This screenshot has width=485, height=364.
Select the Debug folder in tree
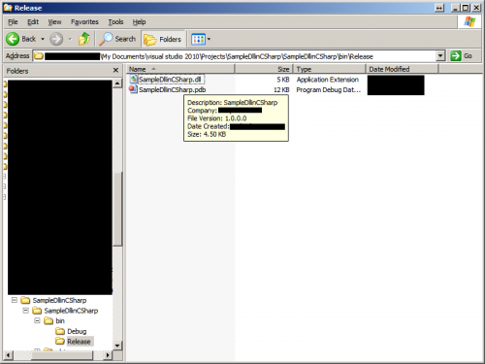(x=77, y=331)
